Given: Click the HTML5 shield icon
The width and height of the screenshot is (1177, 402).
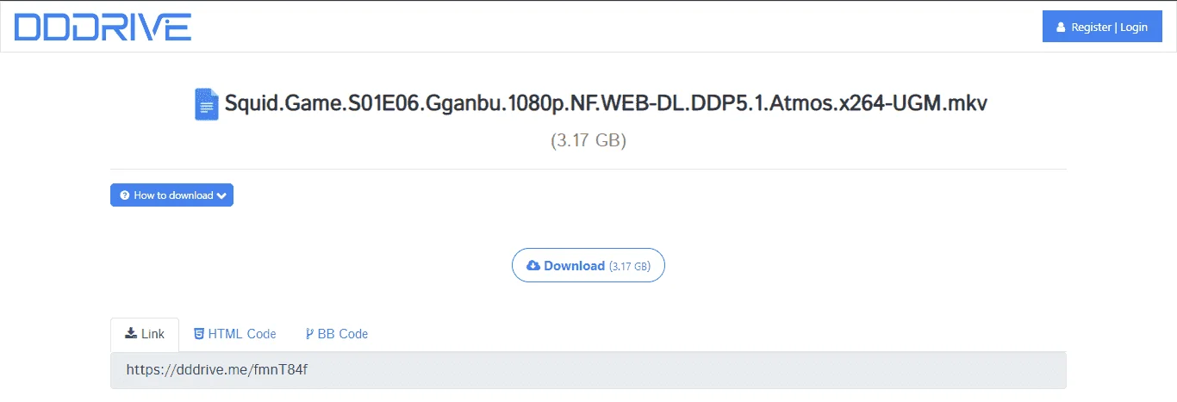Looking at the screenshot, I should tap(199, 334).
